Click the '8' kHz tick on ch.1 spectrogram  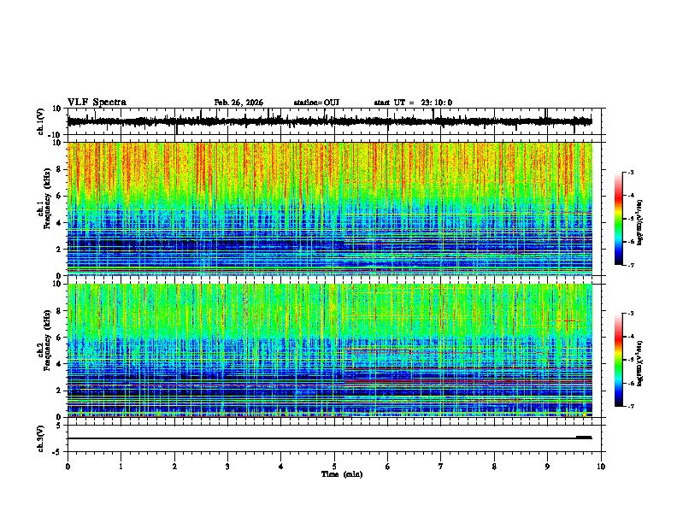click(60, 169)
